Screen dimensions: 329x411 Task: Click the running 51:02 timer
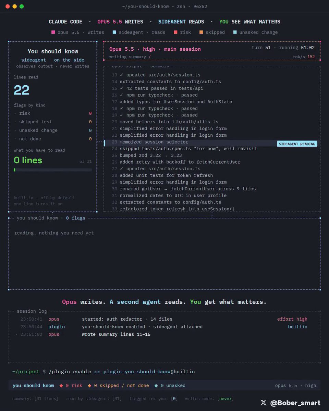point(297,48)
